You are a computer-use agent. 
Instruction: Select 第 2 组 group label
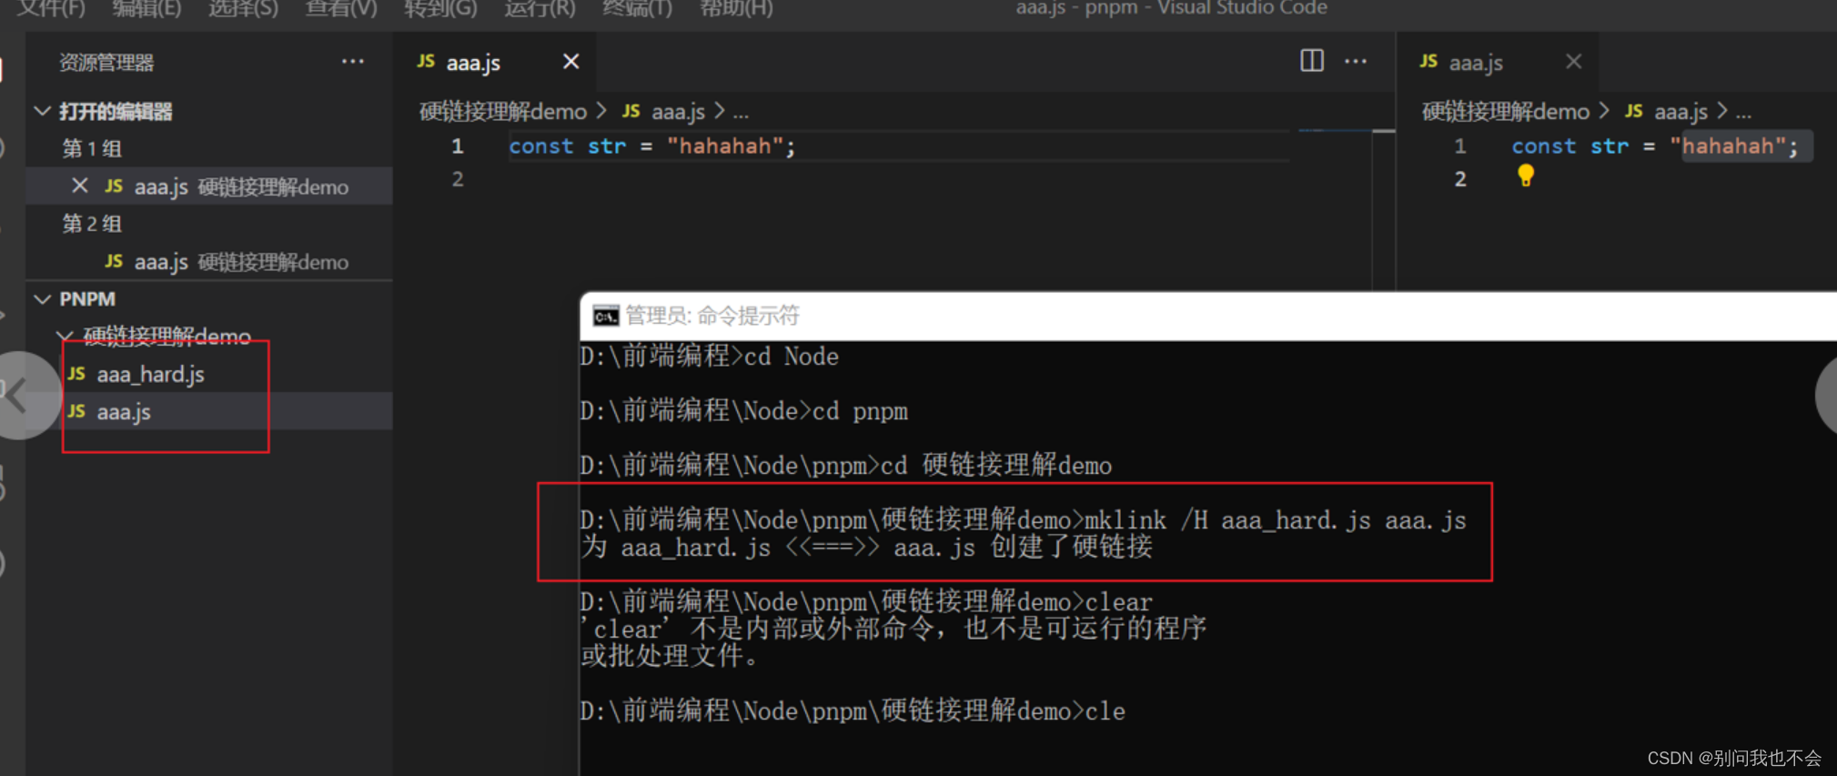91,224
